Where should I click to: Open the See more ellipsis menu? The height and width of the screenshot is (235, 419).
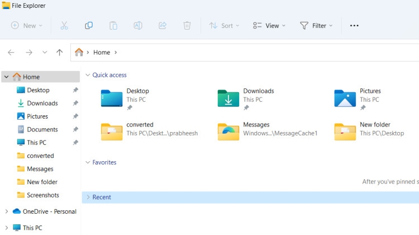[x=354, y=26]
